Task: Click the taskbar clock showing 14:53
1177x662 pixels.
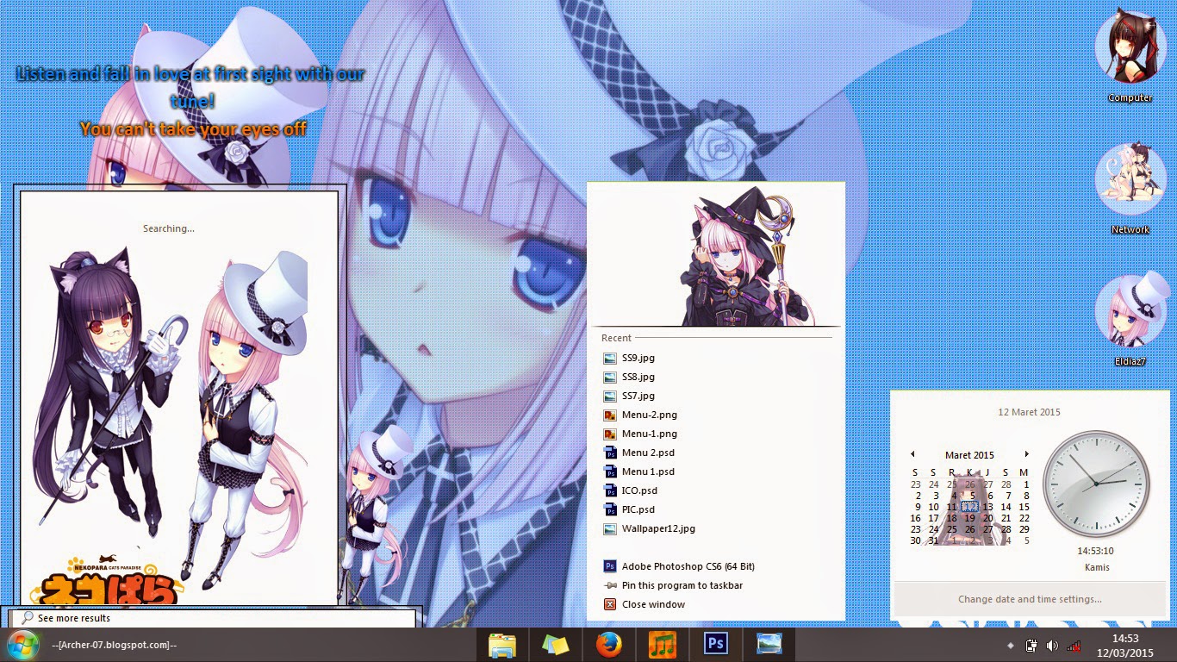Action: coord(1125,645)
